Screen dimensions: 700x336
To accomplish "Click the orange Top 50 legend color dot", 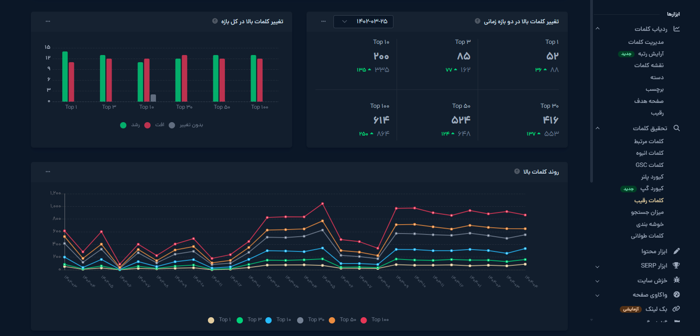I will (332, 320).
